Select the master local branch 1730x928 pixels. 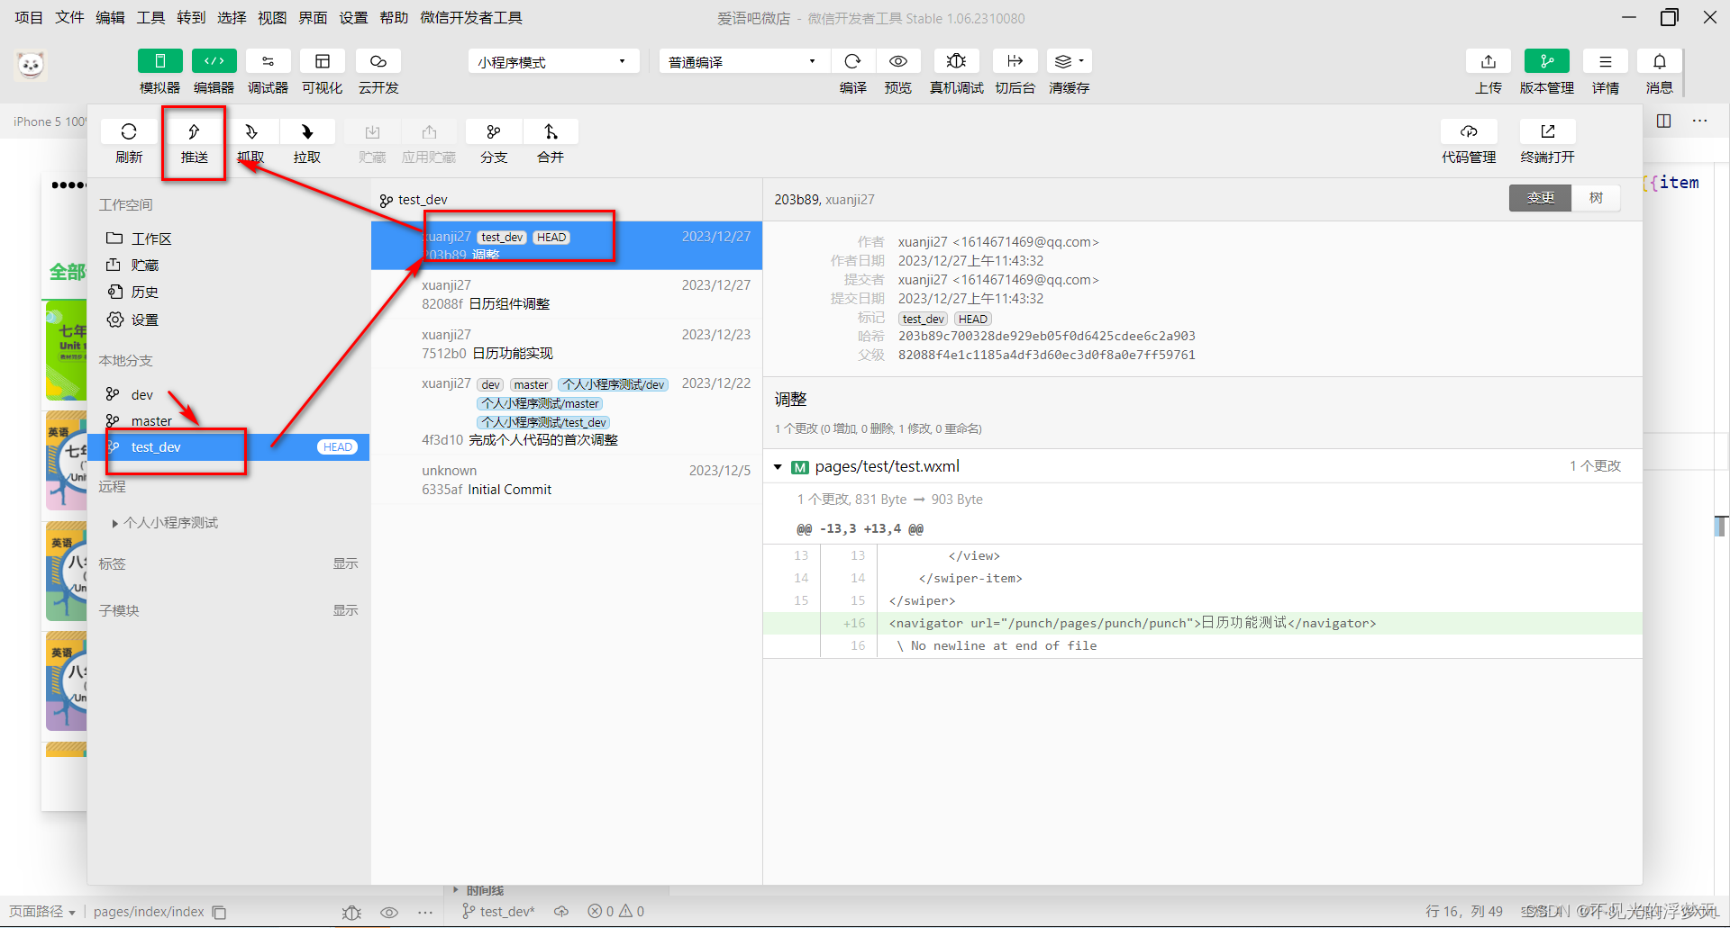point(229,420)
